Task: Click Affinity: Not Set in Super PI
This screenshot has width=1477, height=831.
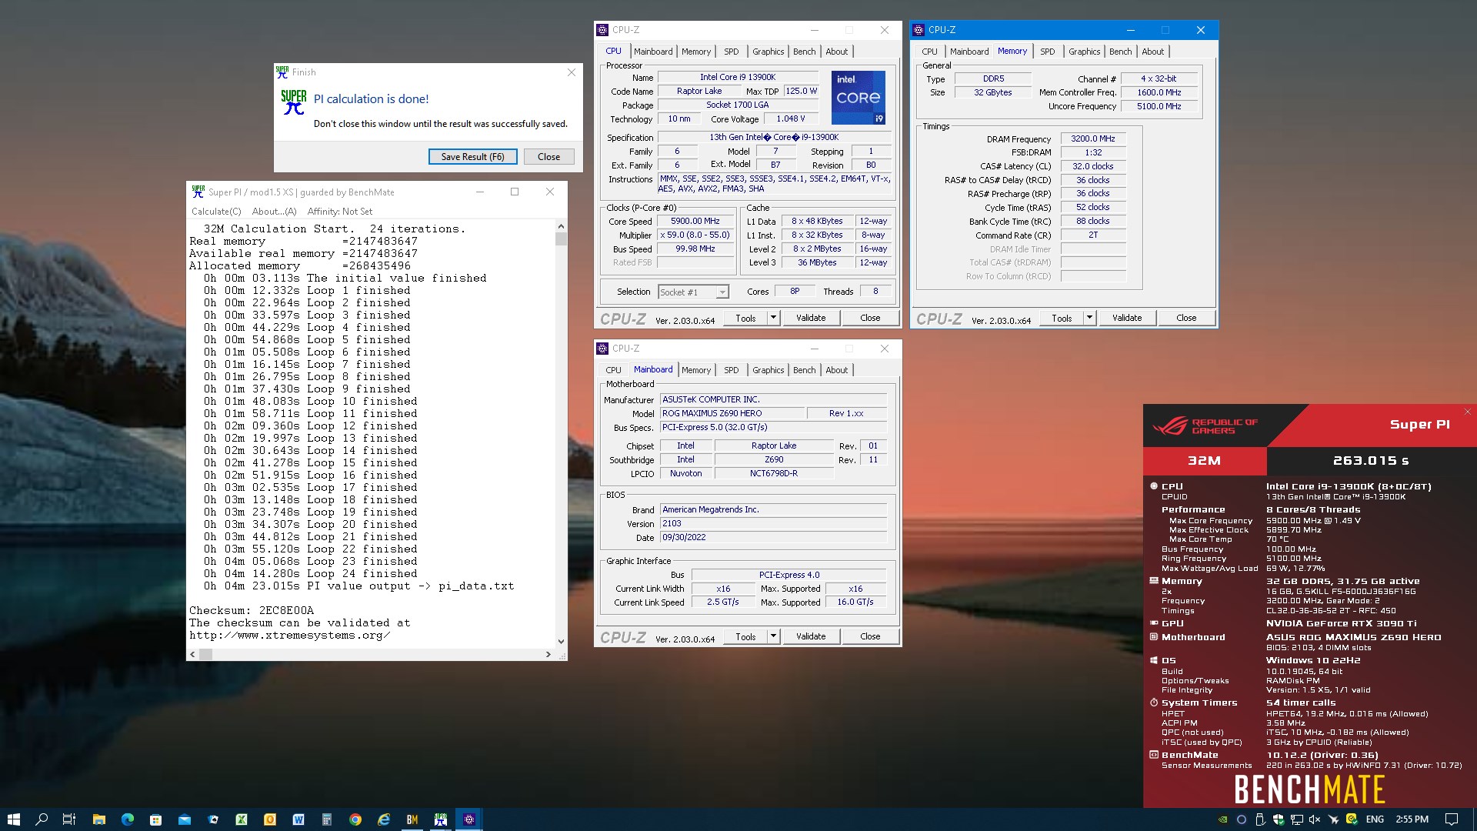Action: [340, 212]
